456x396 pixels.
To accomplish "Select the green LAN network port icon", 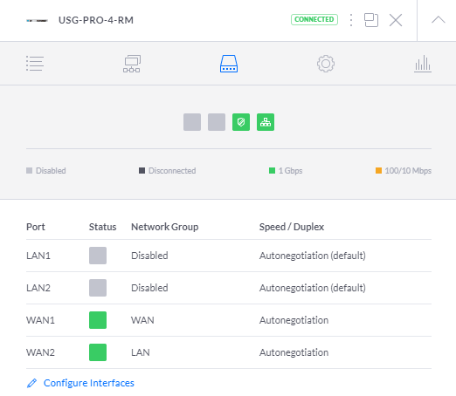I will 266,122.
